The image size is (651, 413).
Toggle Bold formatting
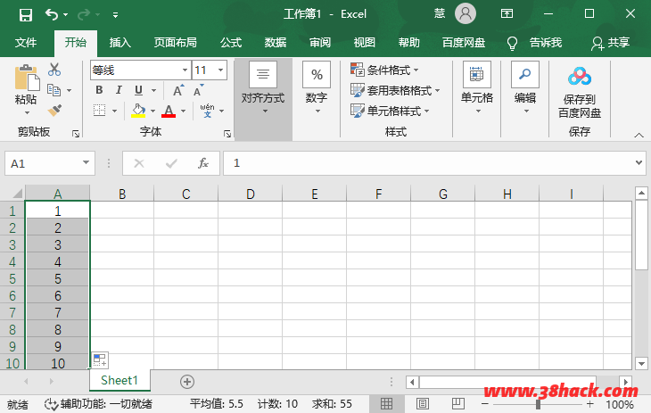click(x=99, y=90)
